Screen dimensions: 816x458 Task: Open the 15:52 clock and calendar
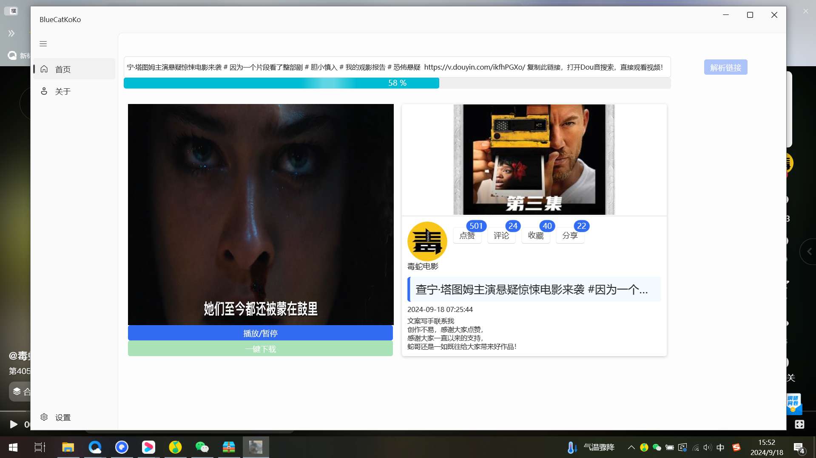tap(767, 447)
